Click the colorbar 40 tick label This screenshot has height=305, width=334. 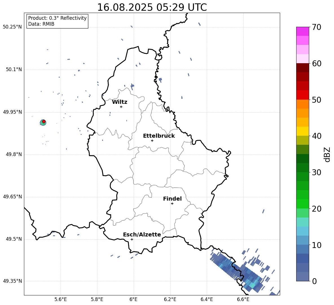pyautogui.click(x=317, y=136)
